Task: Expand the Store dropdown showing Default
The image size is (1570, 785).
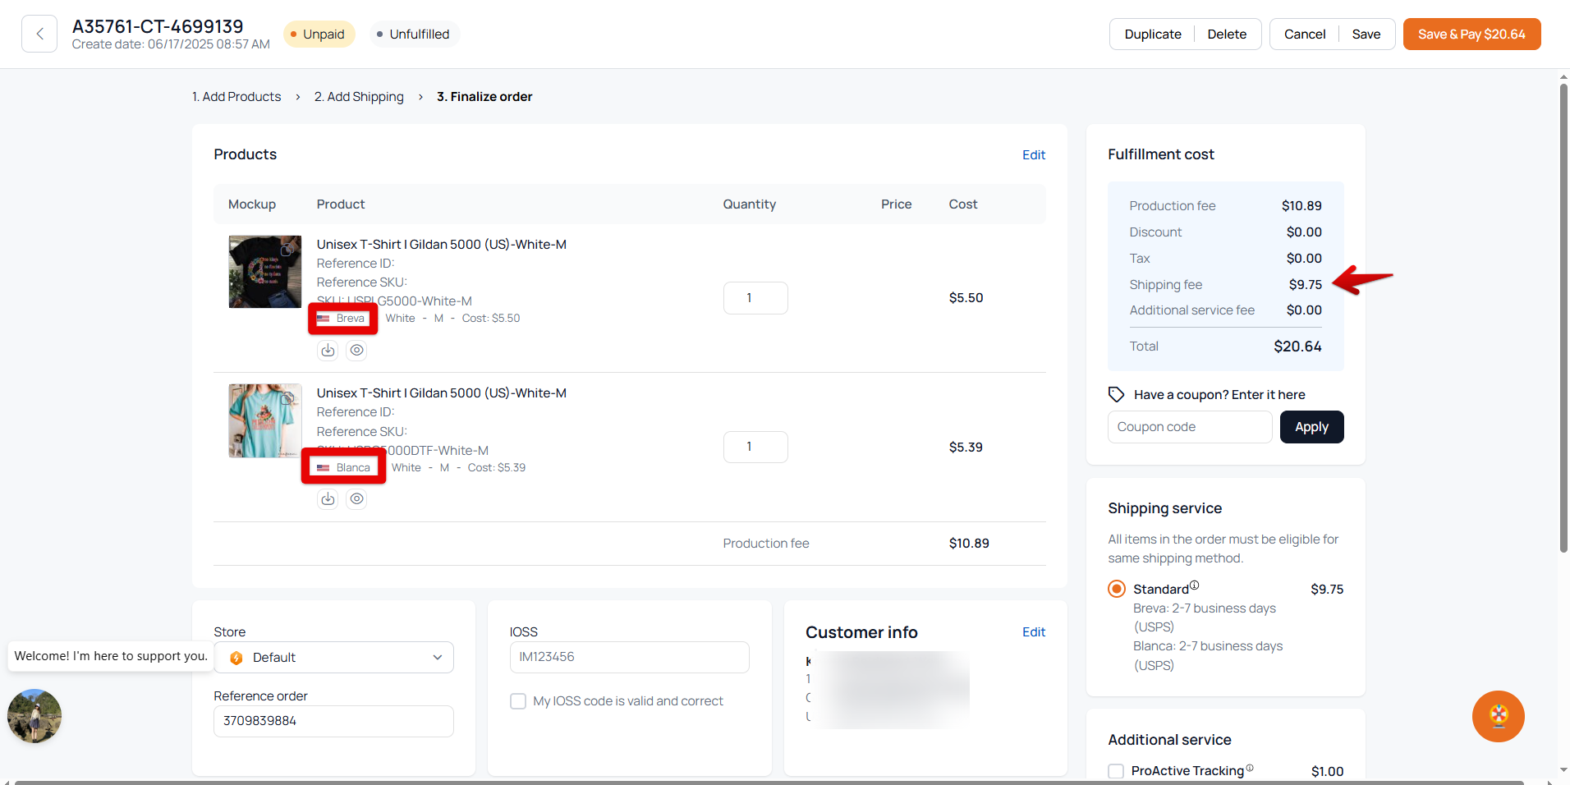Action: 333,658
